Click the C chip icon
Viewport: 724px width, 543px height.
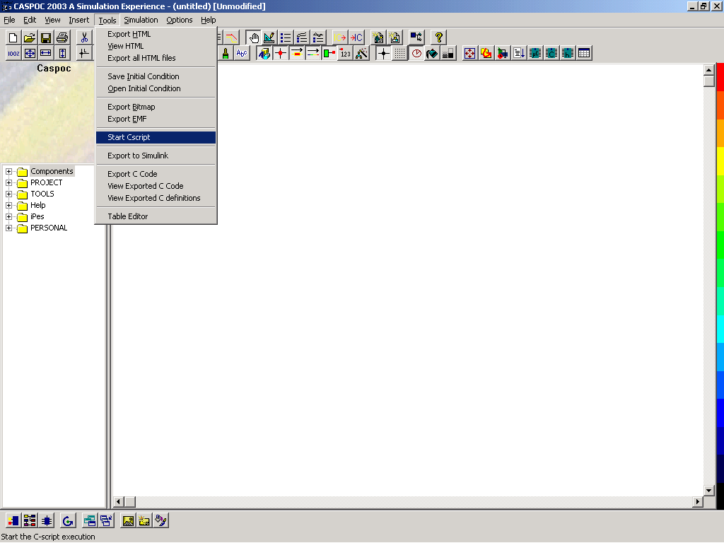551,53
